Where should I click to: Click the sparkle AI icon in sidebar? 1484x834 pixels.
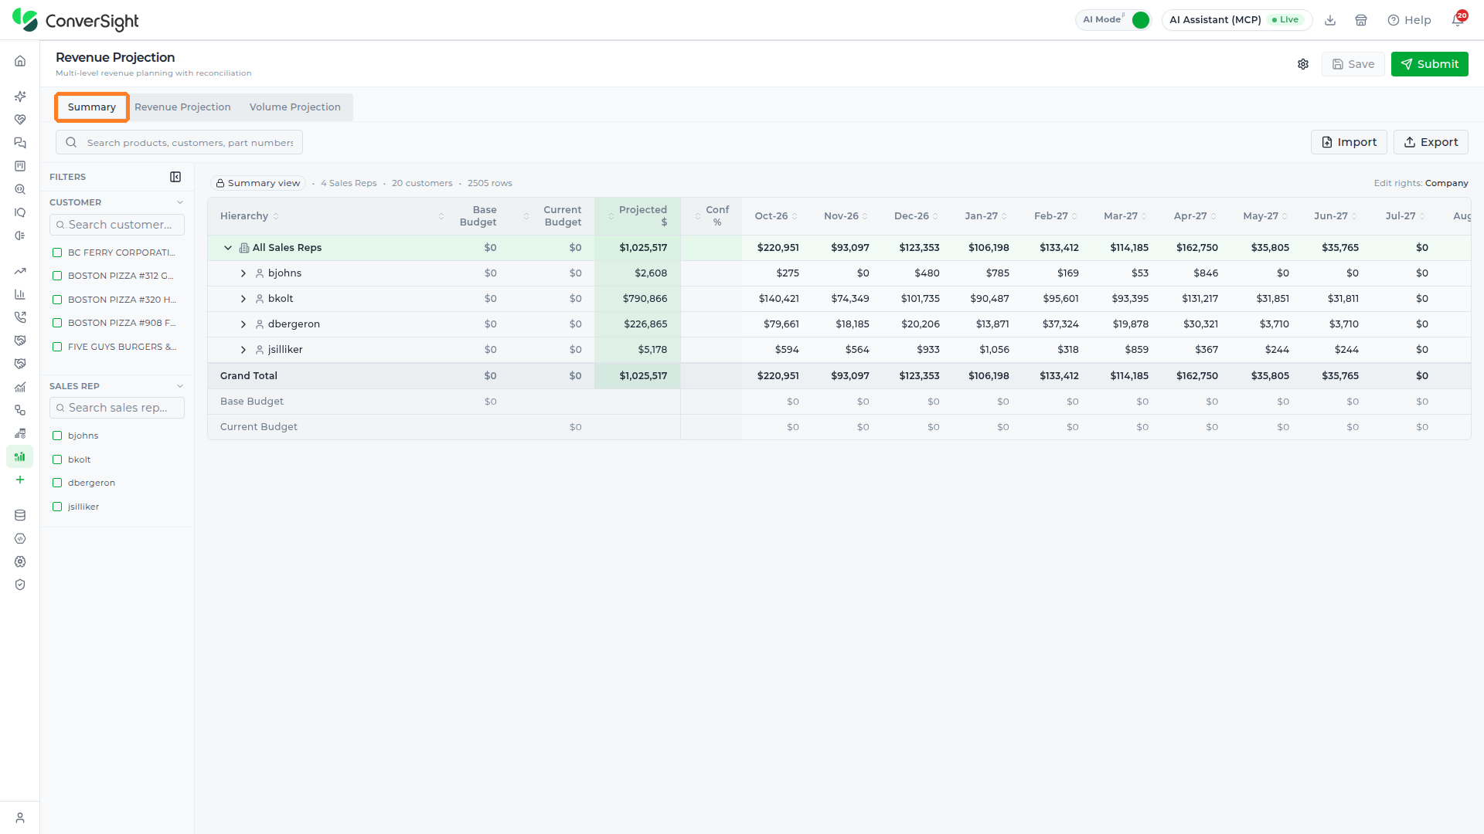20,97
